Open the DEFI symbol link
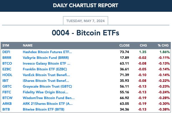The image size is (172, 114). click(6, 52)
